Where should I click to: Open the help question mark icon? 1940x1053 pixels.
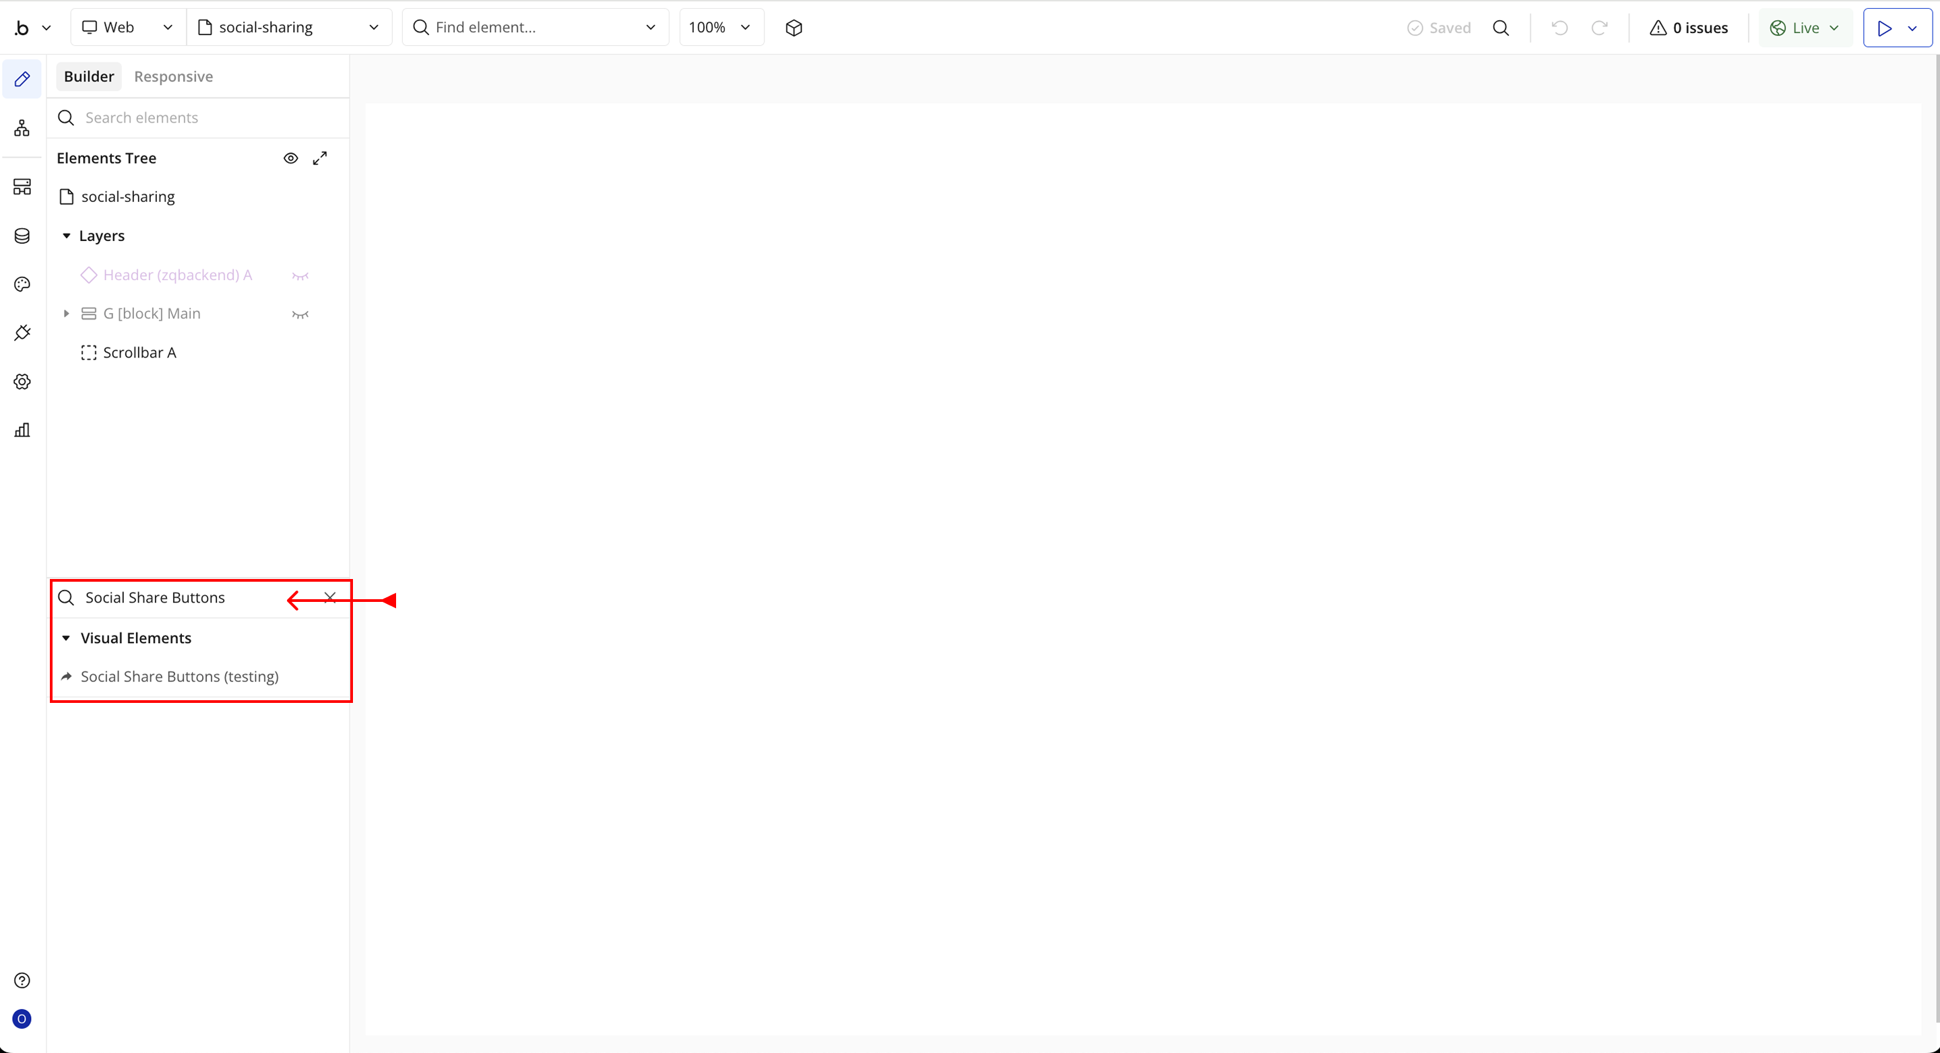click(x=22, y=980)
